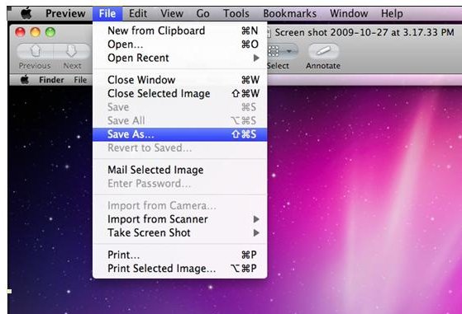Click the galaxy wallpaper image content

coord(364,199)
